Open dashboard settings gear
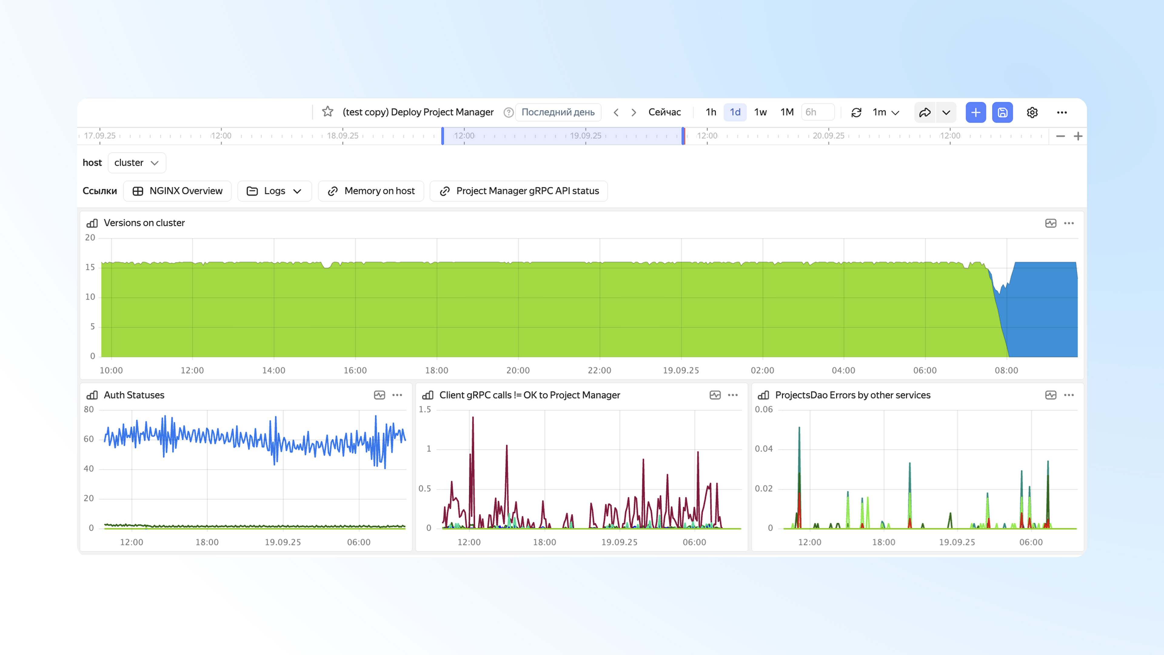The image size is (1164, 655). [x=1032, y=113]
